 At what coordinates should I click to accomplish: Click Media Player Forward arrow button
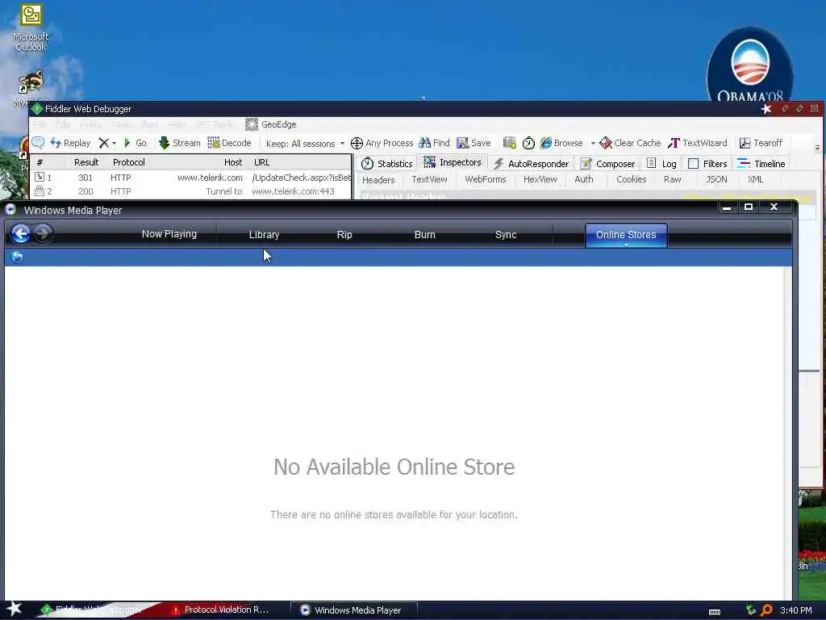point(44,233)
